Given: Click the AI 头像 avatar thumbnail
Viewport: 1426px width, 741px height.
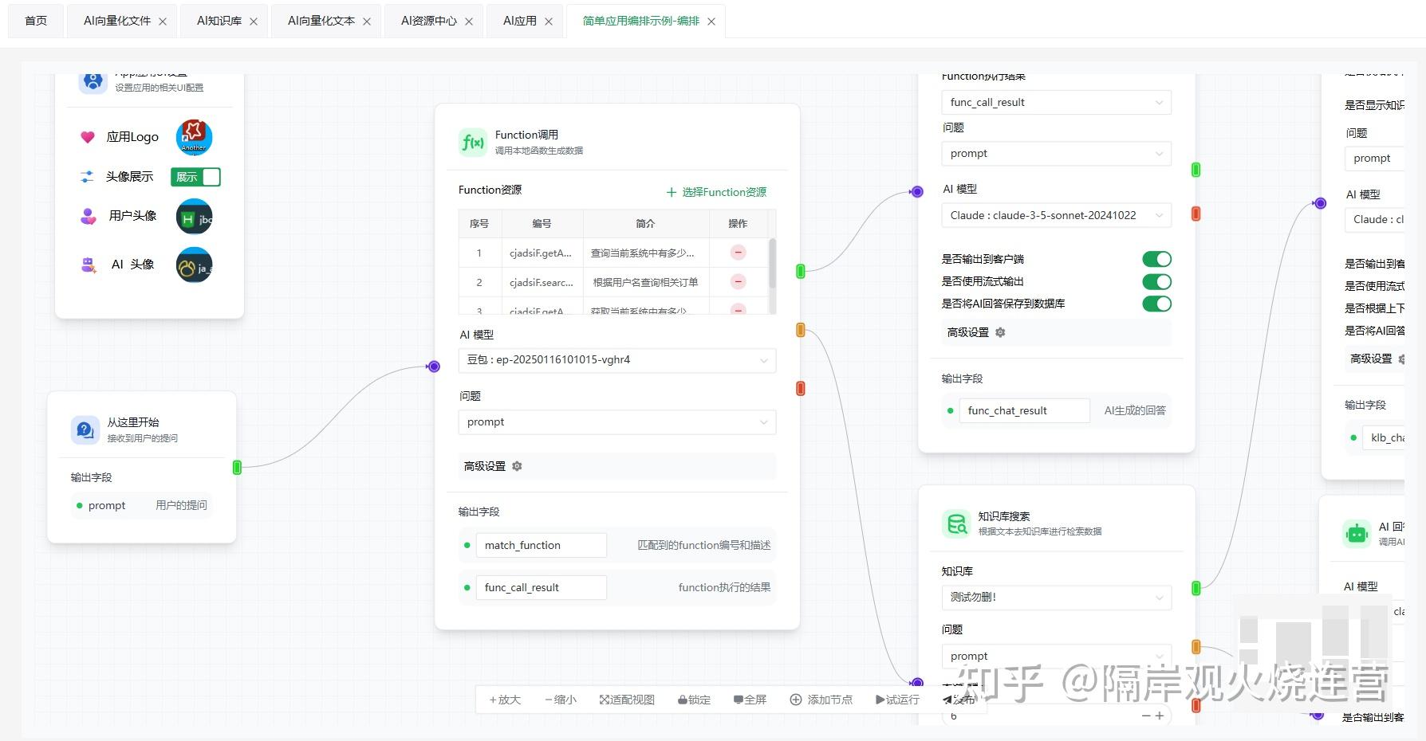Looking at the screenshot, I should [x=193, y=265].
